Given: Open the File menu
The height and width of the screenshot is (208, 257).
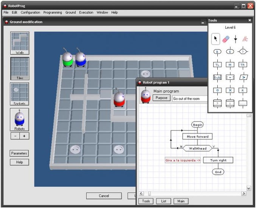Looking at the screenshot, I should 6,12.
